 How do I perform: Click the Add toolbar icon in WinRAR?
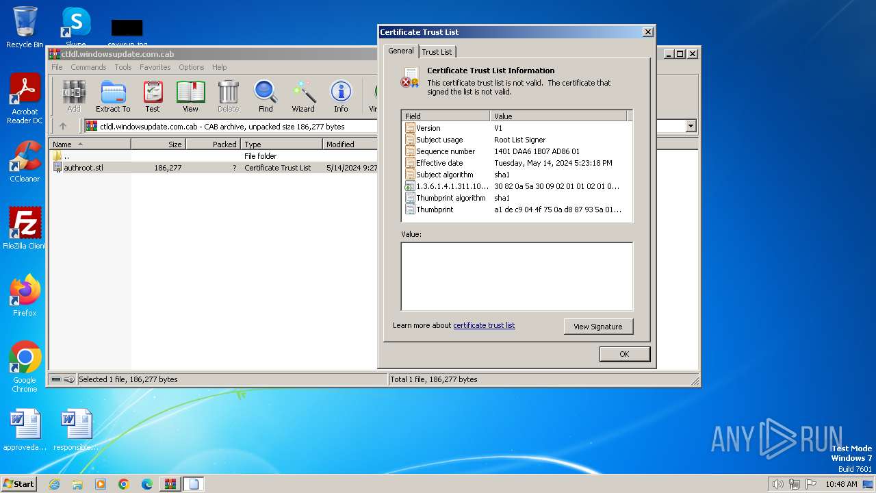[x=74, y=96]
